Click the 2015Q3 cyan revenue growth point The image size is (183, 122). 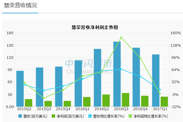coord(44,90)
